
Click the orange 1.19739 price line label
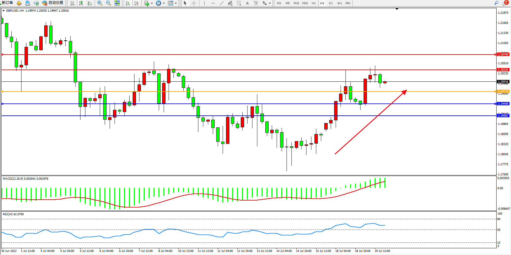coord(503,92)
